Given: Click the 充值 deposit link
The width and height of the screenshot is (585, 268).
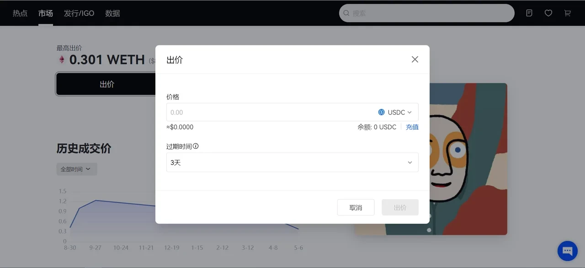Looking at the screenshot, I should 412,127.
